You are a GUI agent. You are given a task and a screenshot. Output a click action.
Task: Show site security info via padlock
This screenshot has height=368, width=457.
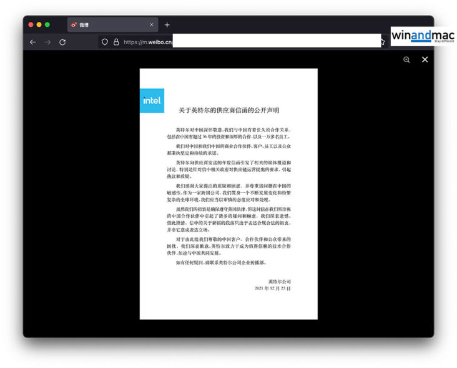pos(116,42)
